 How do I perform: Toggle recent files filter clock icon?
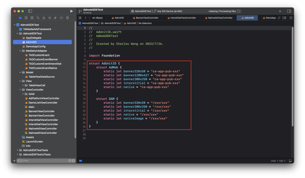[70, 161]
